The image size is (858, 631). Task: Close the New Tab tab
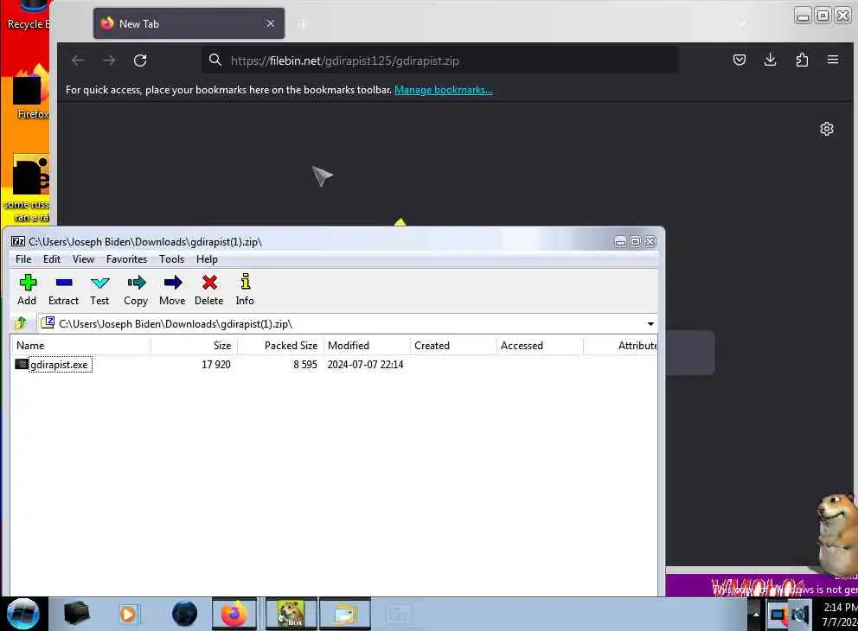click(x=271, y=23)
